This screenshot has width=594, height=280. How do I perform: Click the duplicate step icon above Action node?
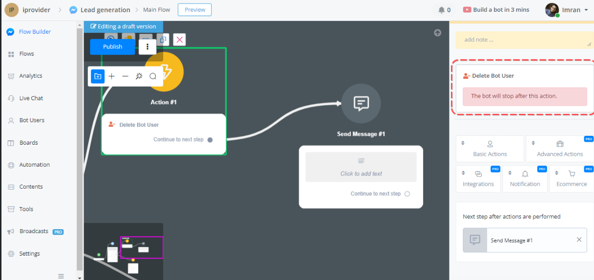click(163, 40)
